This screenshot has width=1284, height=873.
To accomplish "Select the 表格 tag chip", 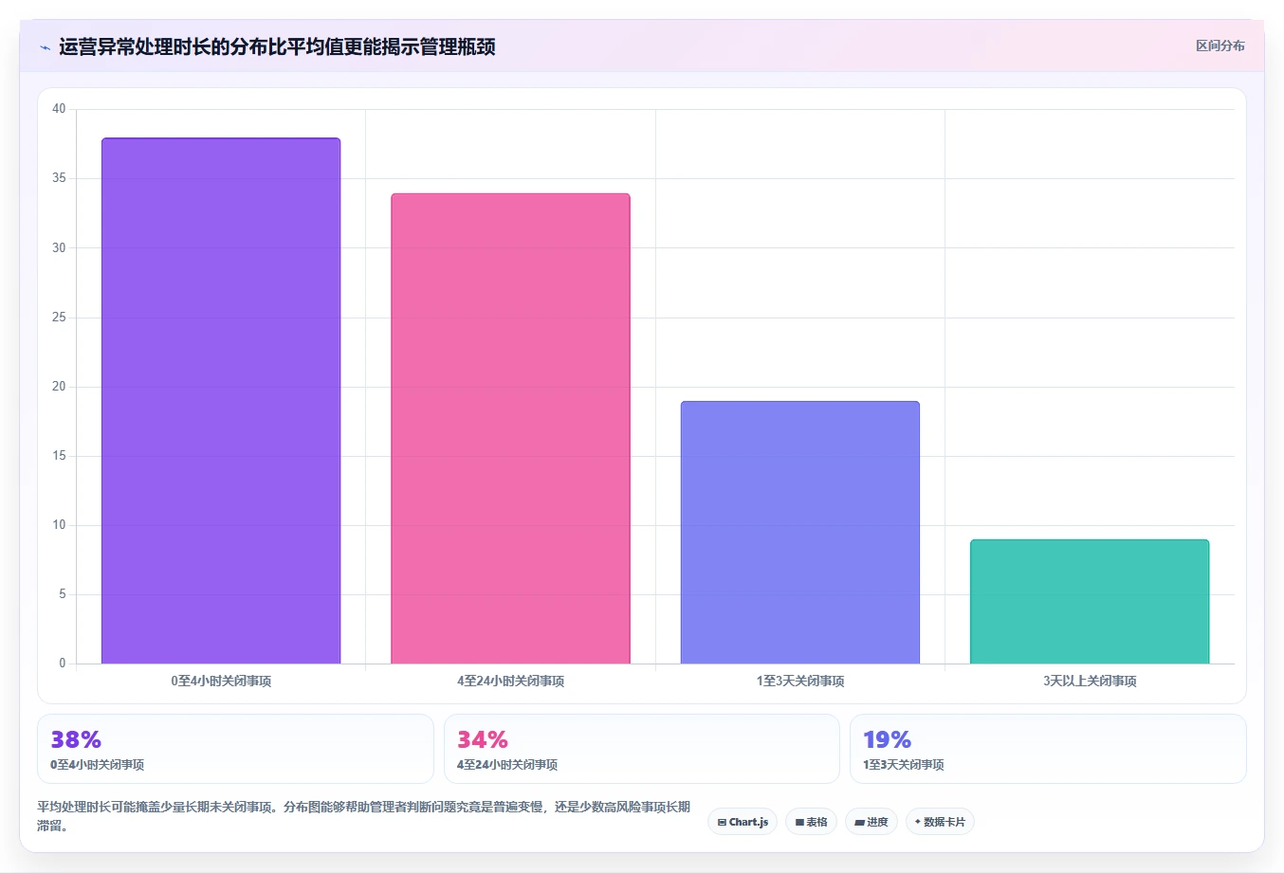I will click(811, 822).
